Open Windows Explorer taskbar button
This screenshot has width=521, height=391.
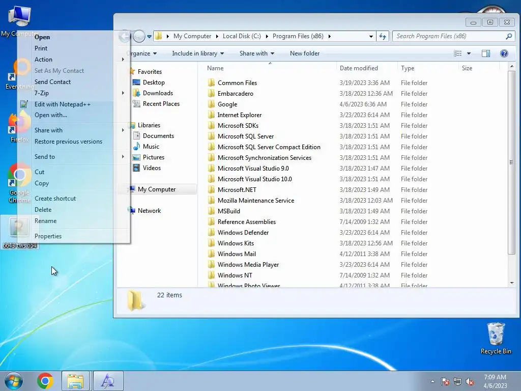point(75,381)
